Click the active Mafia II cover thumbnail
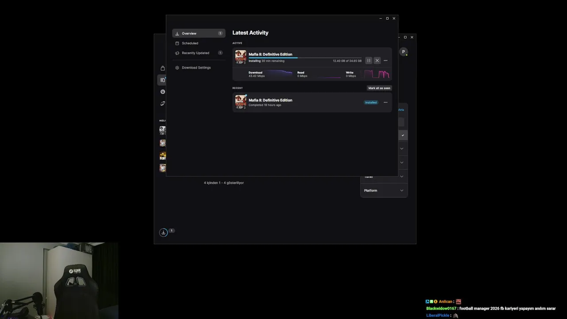The image size is (567, 319). (x=241, y=57)
